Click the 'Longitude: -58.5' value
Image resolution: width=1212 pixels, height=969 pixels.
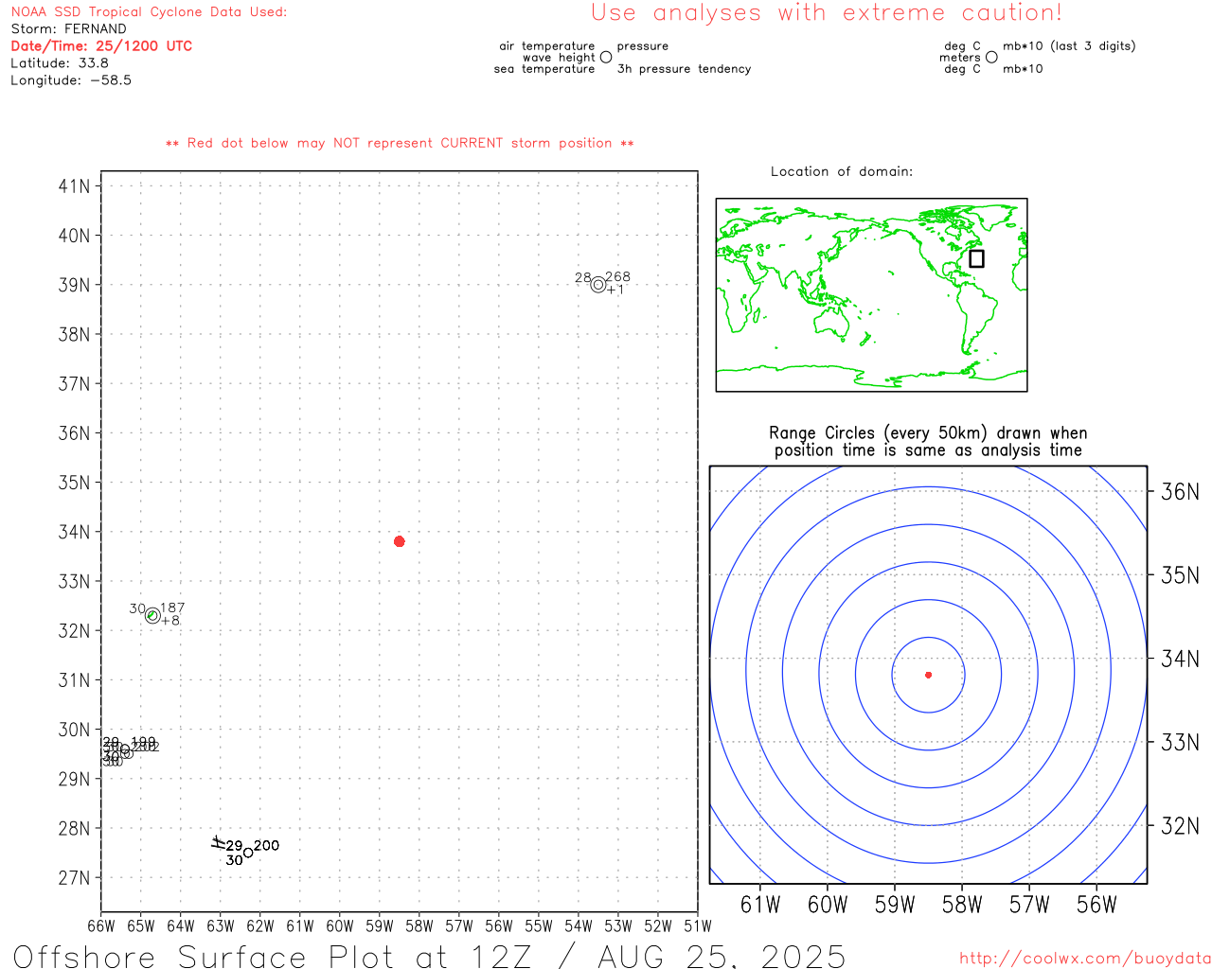pyautogui.click(x=71, y=80)
